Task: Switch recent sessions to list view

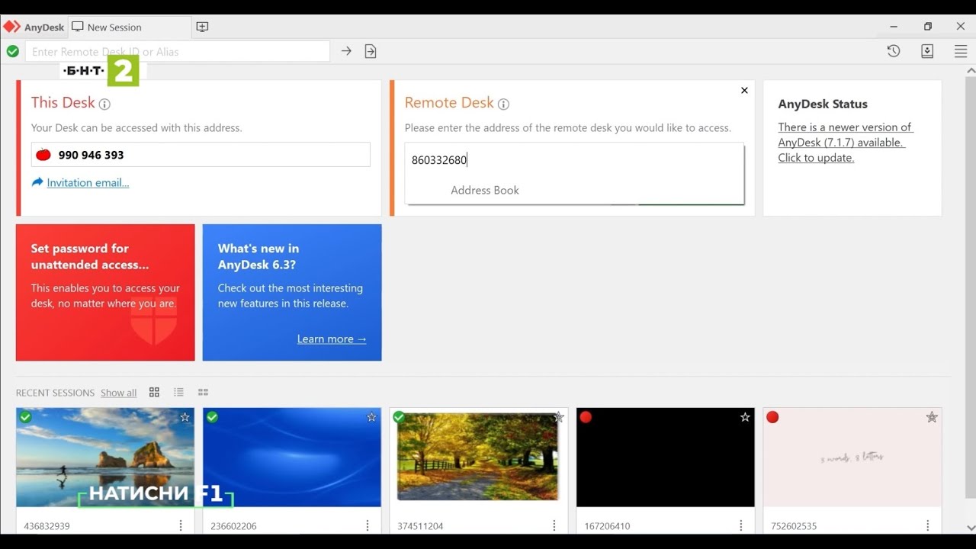Action: [178, 392]
